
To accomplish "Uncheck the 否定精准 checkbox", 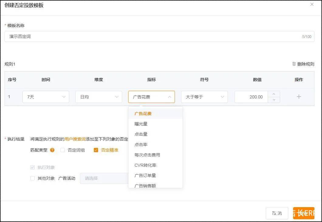I will 96,150.
